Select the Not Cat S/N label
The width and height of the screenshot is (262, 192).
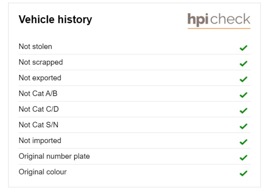[x=39, y=125]
